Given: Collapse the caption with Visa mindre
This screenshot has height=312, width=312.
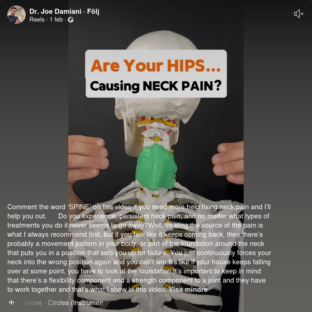Looking at the screenshot, I should pyautogui.click(x=188, y=290).
